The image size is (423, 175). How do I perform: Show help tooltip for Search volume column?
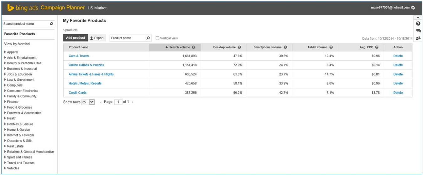pyautogui.click(x=194, y=47)
